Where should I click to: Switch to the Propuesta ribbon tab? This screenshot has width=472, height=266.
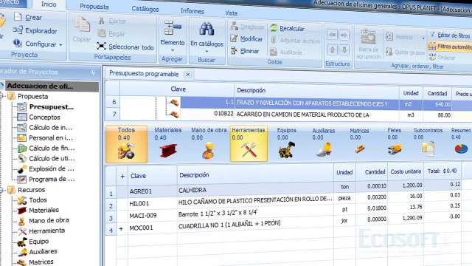point(94,7)
